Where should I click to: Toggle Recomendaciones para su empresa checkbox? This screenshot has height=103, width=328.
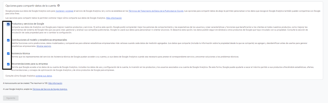(8, 64)
